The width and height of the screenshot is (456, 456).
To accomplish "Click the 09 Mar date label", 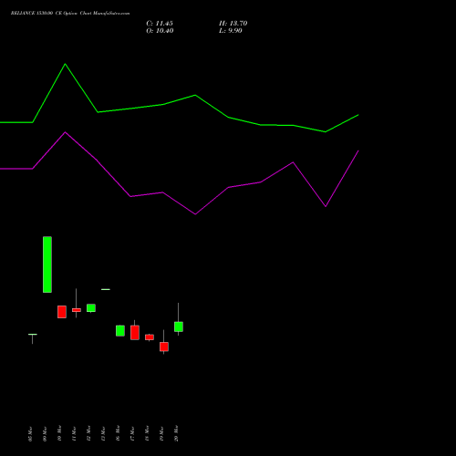I will (x=45, y=434).
